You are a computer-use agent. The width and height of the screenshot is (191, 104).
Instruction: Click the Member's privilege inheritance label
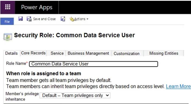[x=22, y=96]
